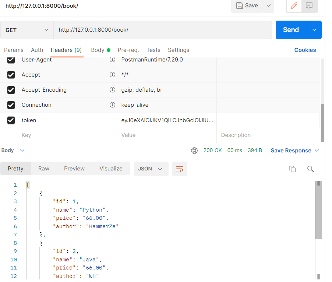Click the empty Key input field

pyautogui.click(x=67, y=135)
